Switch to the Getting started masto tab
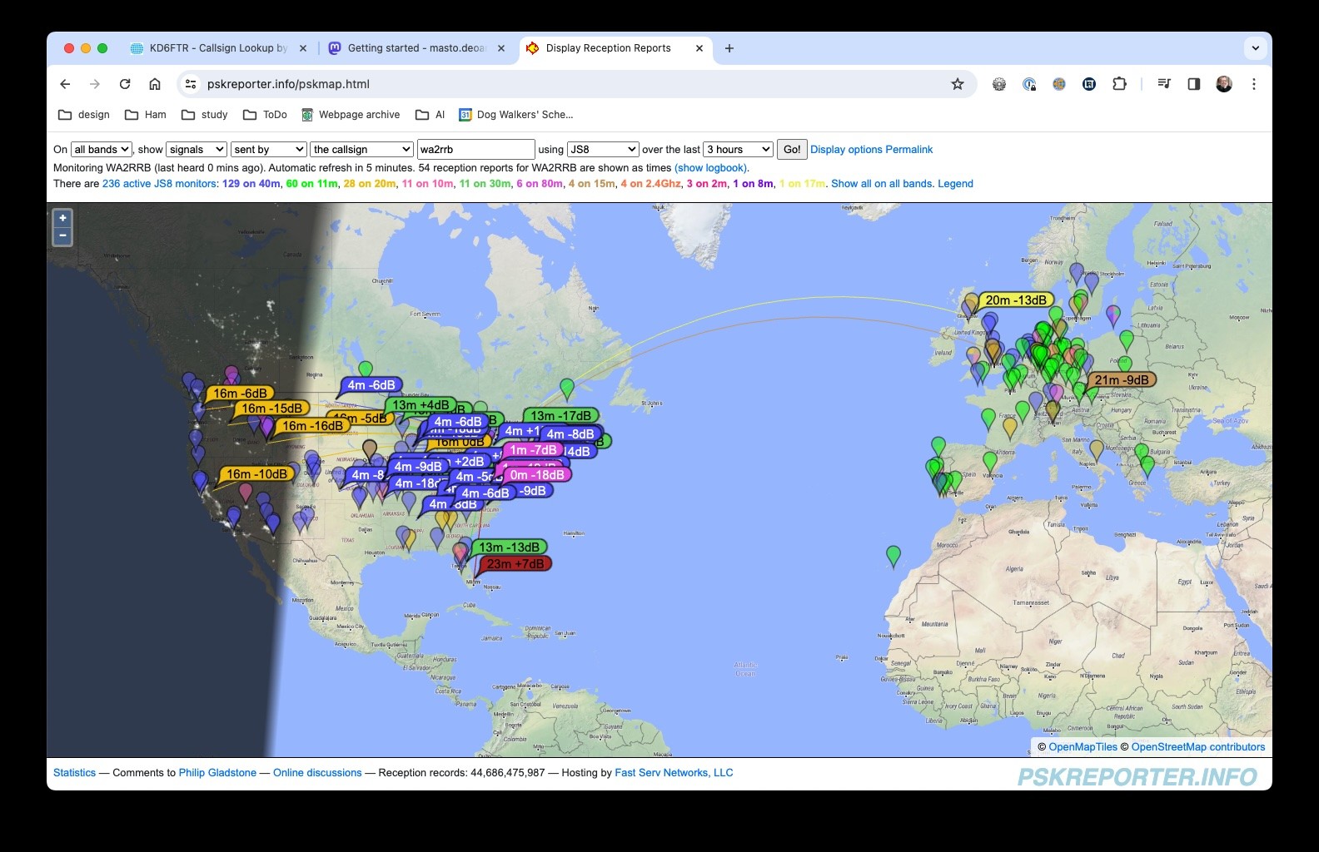1319x852 pixels. click(416, 48)
